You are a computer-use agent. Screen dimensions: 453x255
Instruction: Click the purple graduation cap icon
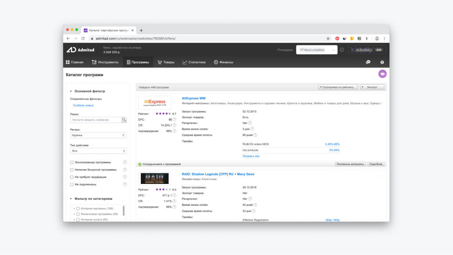[x=382, y=74]
